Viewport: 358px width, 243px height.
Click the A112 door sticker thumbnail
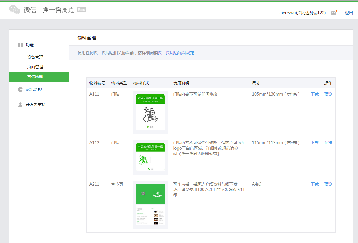tap(150, 157)
